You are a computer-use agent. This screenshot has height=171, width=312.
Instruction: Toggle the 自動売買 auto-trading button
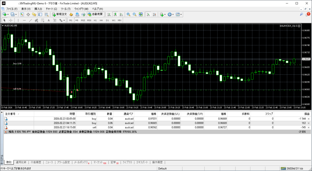(x=95, y=14)
